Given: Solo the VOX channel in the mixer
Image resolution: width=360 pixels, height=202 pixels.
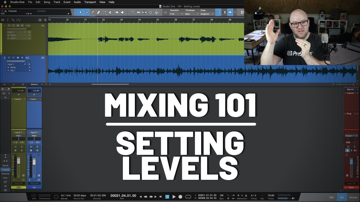Looking at the screenshot, I should point(22,147).
